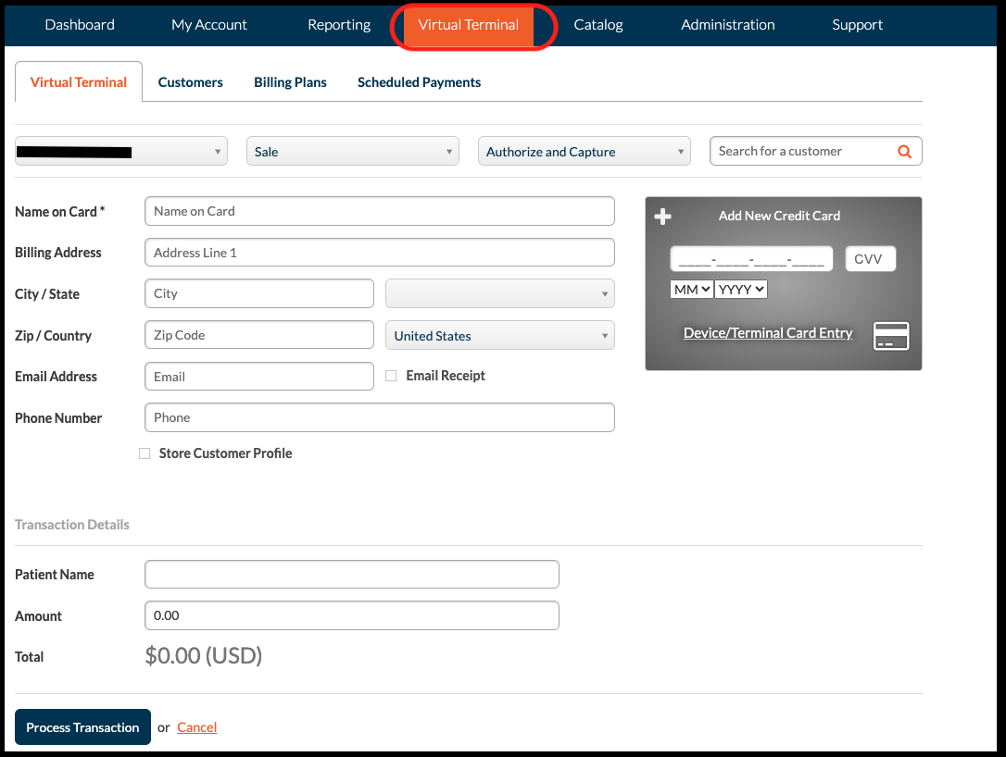The image size is (1006, 757).
Task: Check the Store Customer Profile box
Action: (145, 453)
